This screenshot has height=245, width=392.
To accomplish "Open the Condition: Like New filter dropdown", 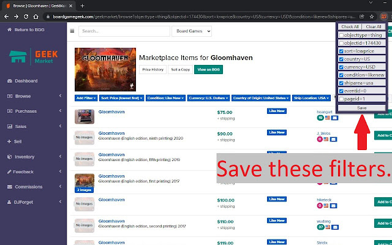I will [x=165, y=98].
